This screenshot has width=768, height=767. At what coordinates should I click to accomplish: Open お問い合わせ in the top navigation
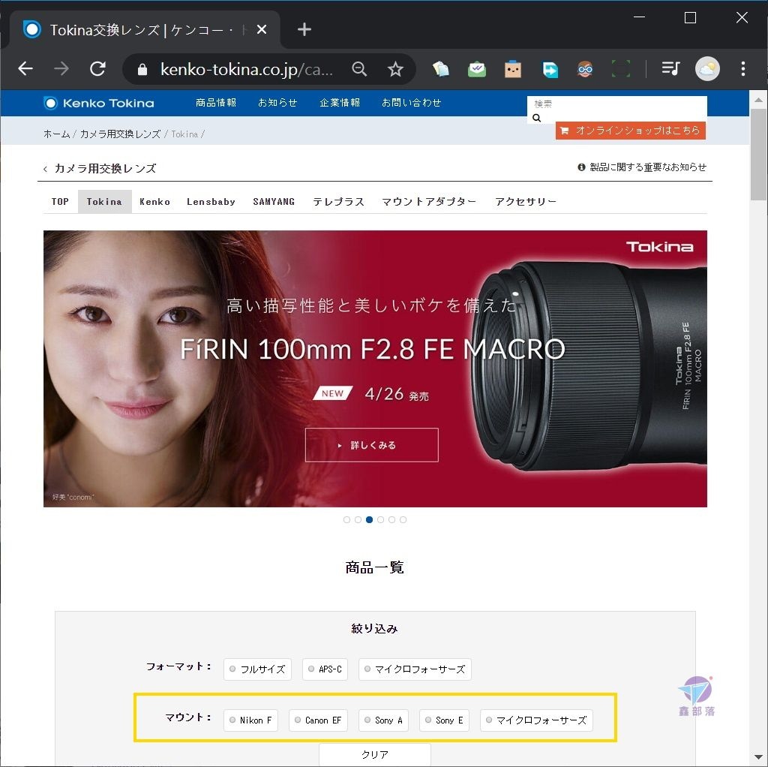coord(412,102)
